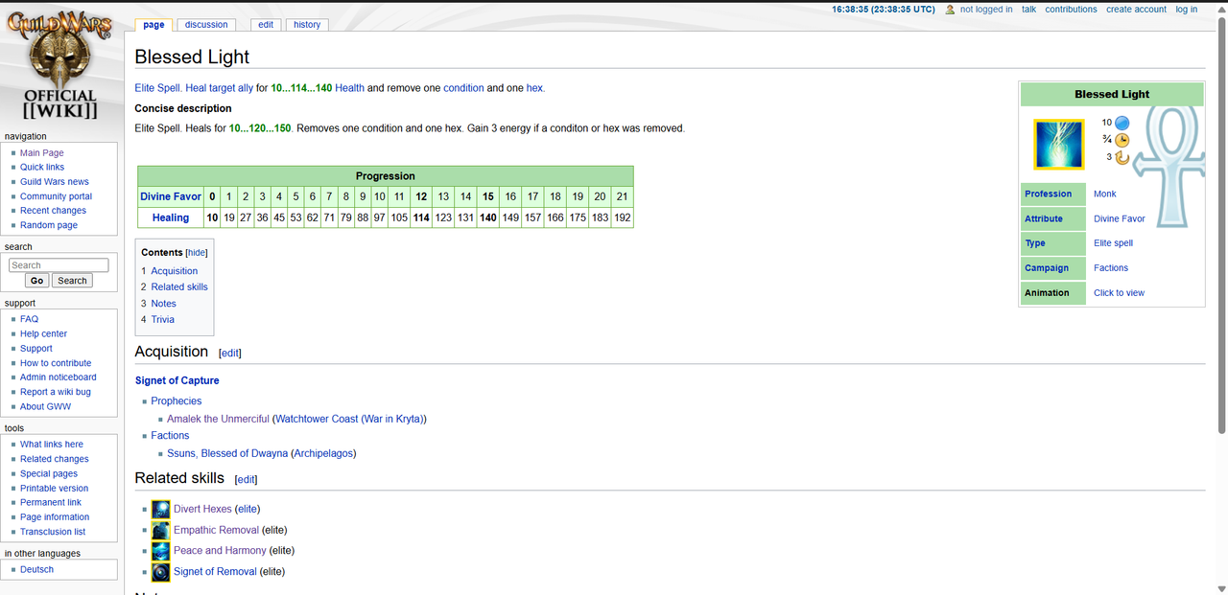
Task: Switch to the page tab
Action: (x=153, y=25)
